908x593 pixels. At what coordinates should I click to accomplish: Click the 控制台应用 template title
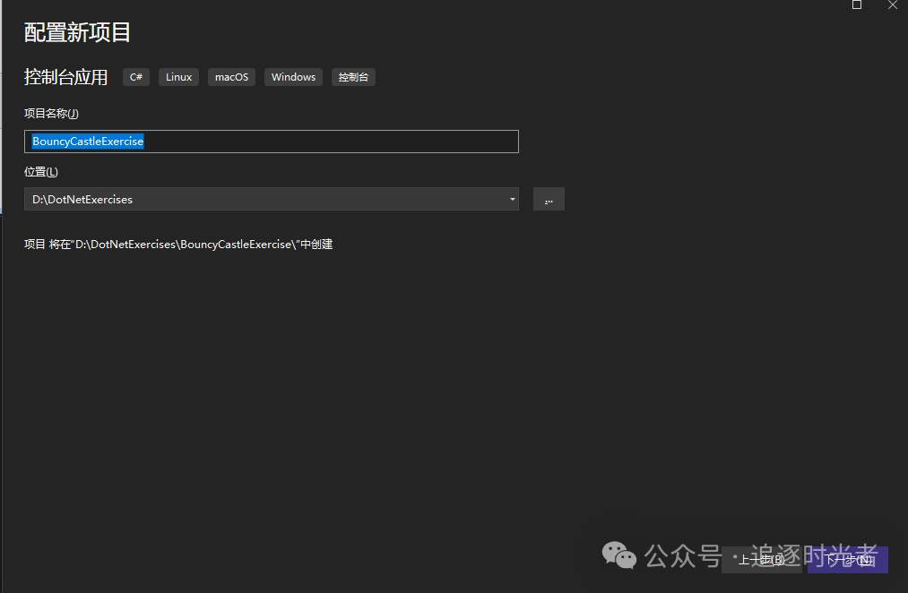tap(66, 77)
